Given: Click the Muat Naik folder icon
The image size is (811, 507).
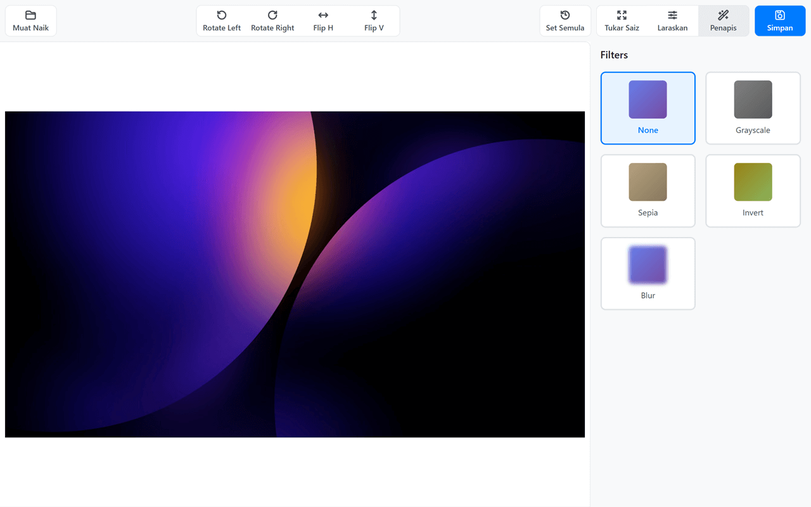Looking at the screenshot, I should pos(30,15).
